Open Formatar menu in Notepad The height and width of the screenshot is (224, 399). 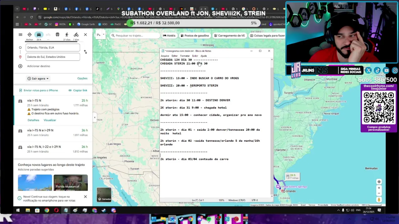click(185, 56)
